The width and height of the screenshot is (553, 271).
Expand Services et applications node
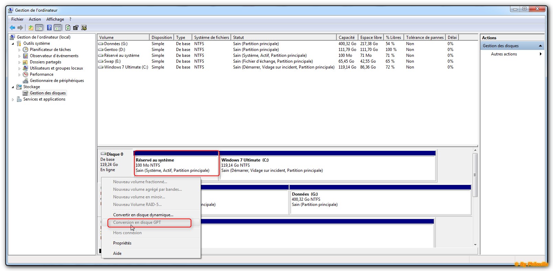(13, 100)
